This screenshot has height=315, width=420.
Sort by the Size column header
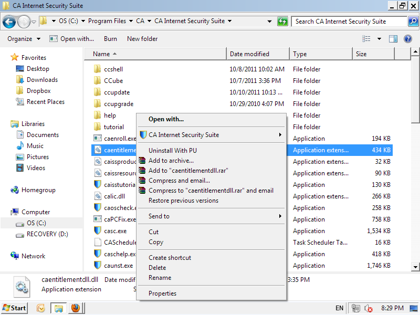click(x=373, y=54)
